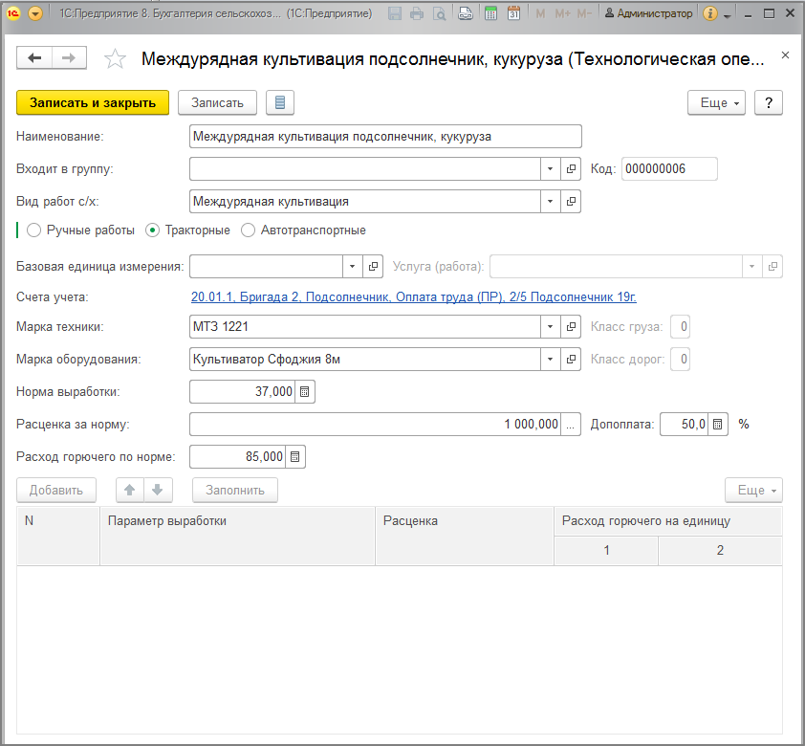The image size is (805, 746).
Task: Open the top 'Еще' menu
Action: point(716,102)
